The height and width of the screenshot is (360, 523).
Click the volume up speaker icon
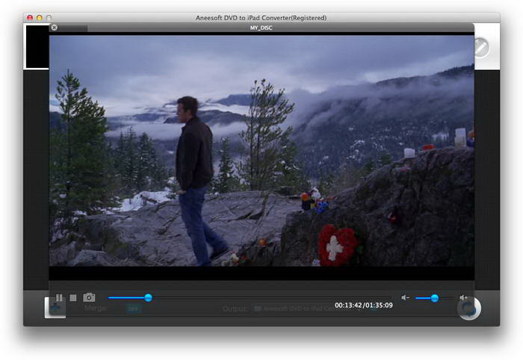[463, 297]
